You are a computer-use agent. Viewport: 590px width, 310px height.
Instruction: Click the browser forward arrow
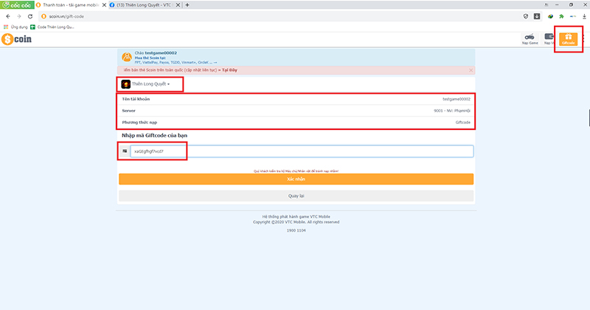(19, 16)
